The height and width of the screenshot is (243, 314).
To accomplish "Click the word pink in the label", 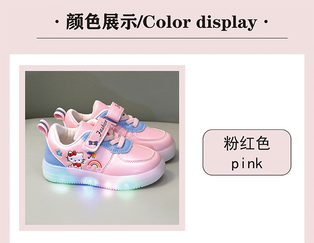I will click(x=247, y=164).
